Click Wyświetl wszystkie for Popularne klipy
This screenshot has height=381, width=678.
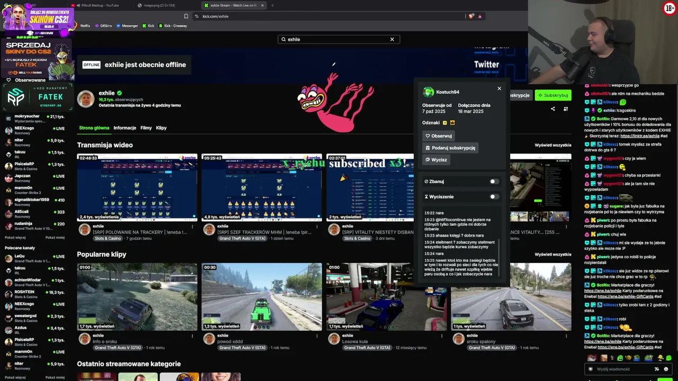(553, 255)
